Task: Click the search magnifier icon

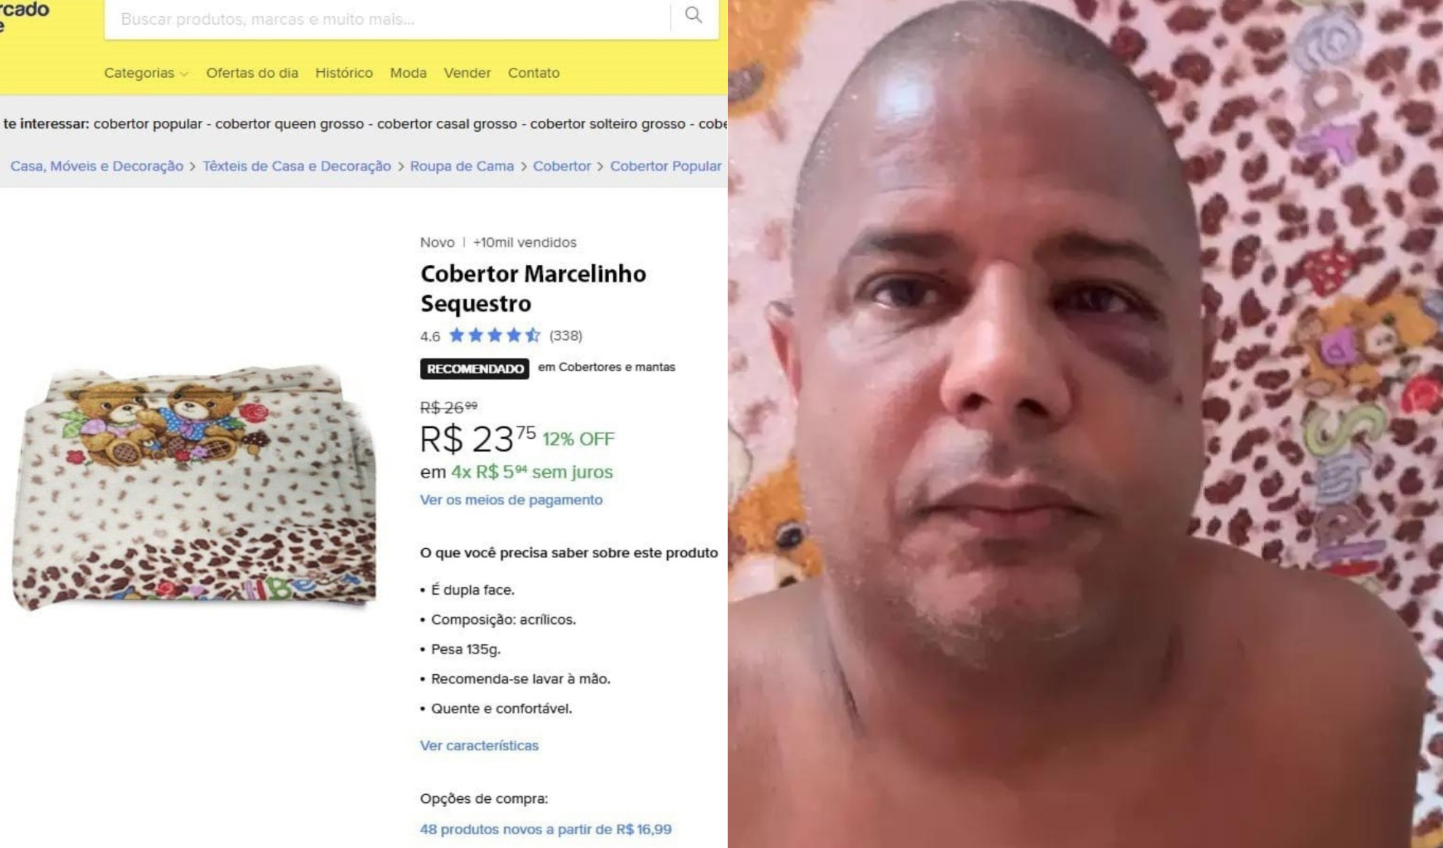Action: pos(693,15)
